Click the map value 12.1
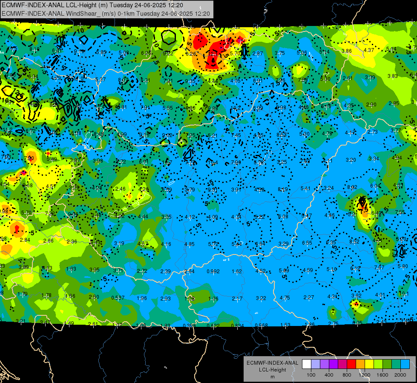This screenshot has height=383, width=417. [x=213, y=54]
